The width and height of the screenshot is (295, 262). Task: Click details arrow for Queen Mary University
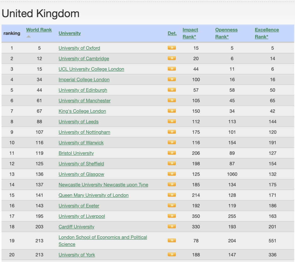pyautogui.click(x=172, y=195)
